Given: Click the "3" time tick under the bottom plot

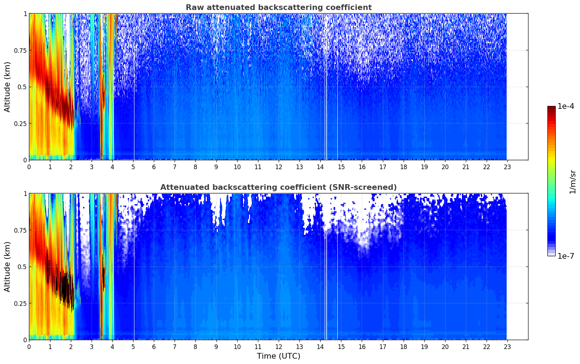Looking at the screenshot, I should 92,347.
